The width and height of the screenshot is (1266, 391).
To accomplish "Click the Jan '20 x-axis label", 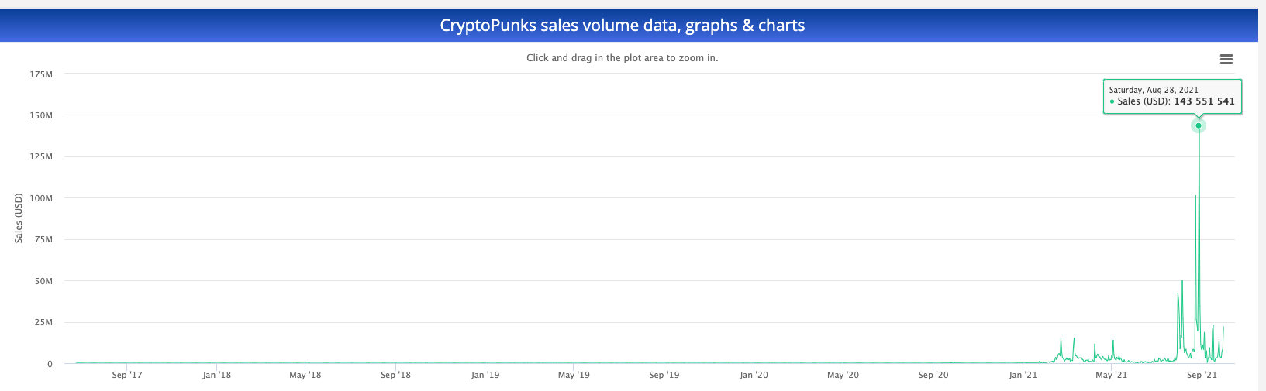I will (x=754, y=375).
